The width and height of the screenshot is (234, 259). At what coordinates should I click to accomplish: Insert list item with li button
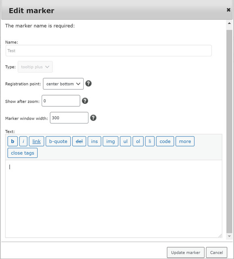pos(150,141)
